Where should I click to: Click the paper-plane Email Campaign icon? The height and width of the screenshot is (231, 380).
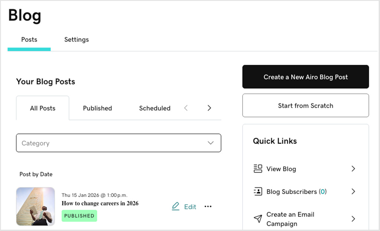[258, 218]
